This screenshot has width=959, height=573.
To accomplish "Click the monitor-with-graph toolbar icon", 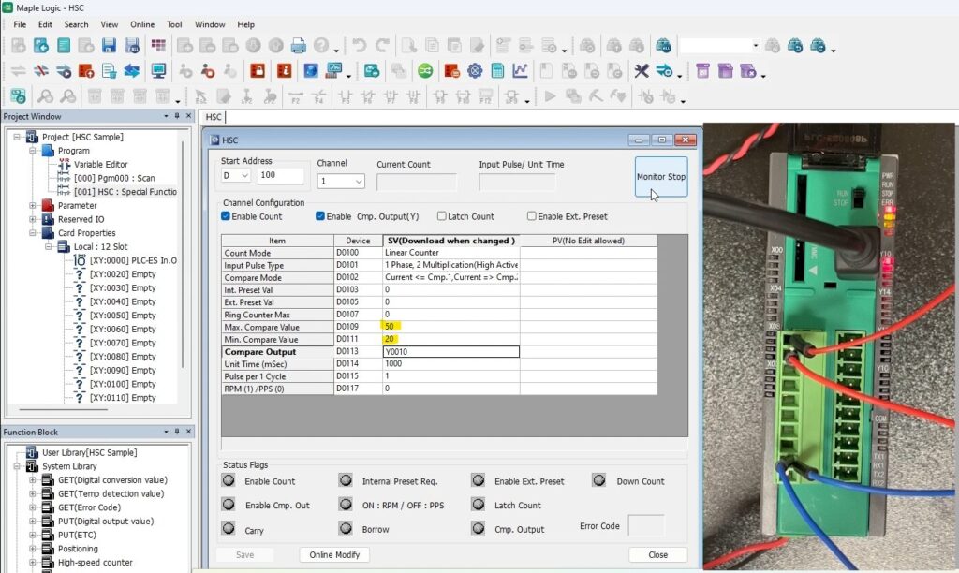I will click(x=334, y=71).
